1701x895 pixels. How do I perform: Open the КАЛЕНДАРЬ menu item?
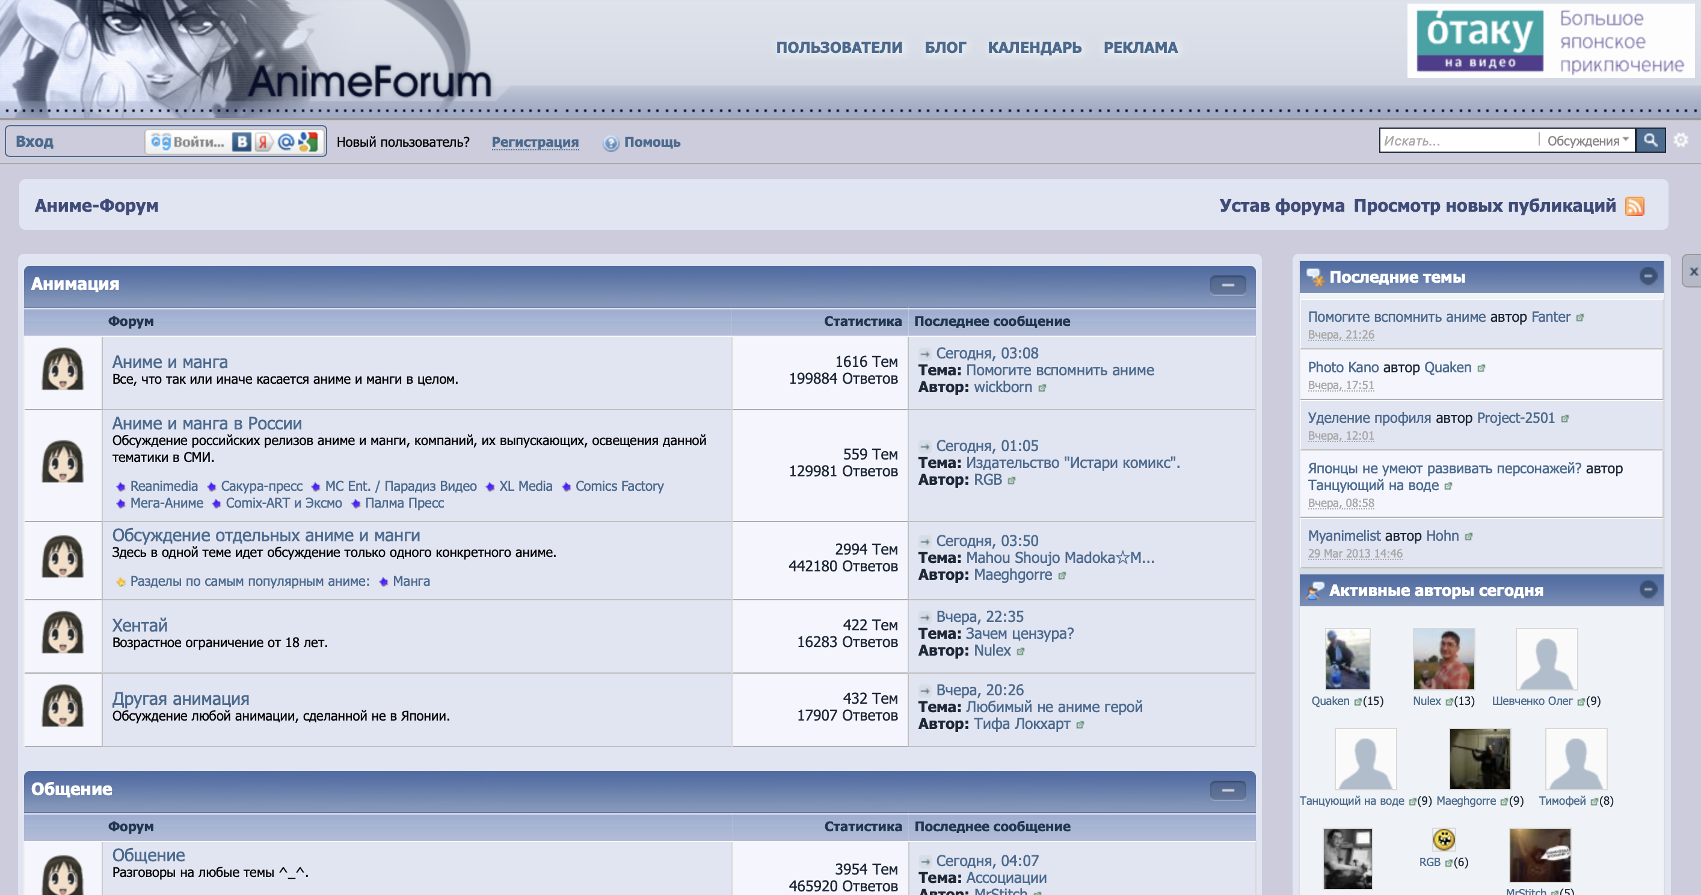point(1034,48)
